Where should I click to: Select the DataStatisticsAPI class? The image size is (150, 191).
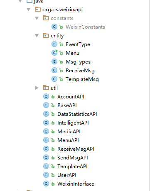point(77,114)
